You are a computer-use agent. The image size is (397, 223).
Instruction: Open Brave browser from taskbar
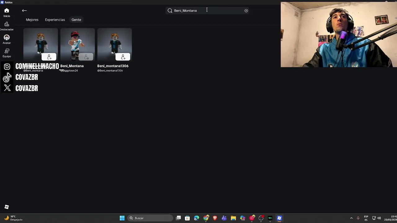coord(215,218)
